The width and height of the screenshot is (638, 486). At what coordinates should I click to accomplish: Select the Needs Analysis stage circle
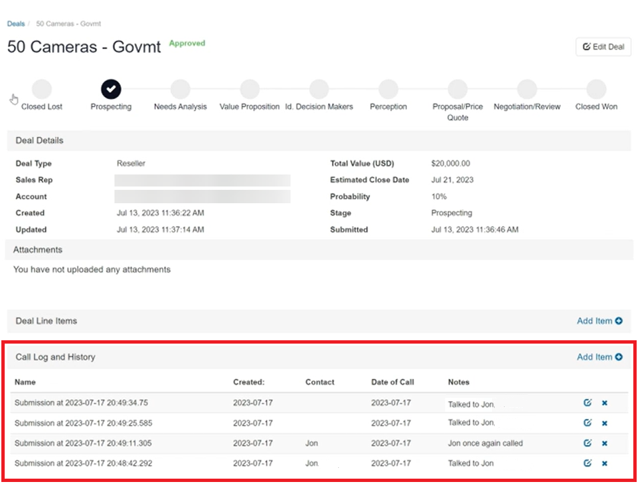tap(179, 88)
